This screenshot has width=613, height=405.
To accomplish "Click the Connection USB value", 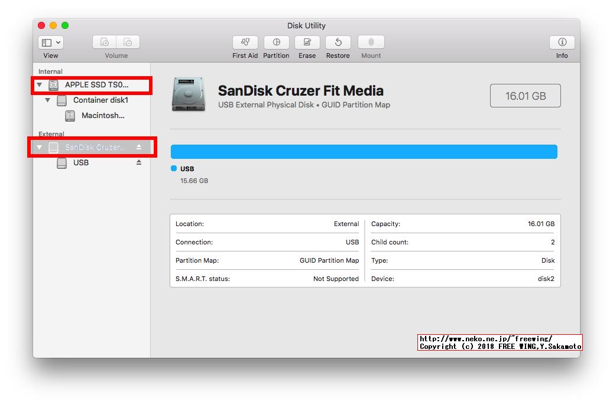I will tap(352, 242).
